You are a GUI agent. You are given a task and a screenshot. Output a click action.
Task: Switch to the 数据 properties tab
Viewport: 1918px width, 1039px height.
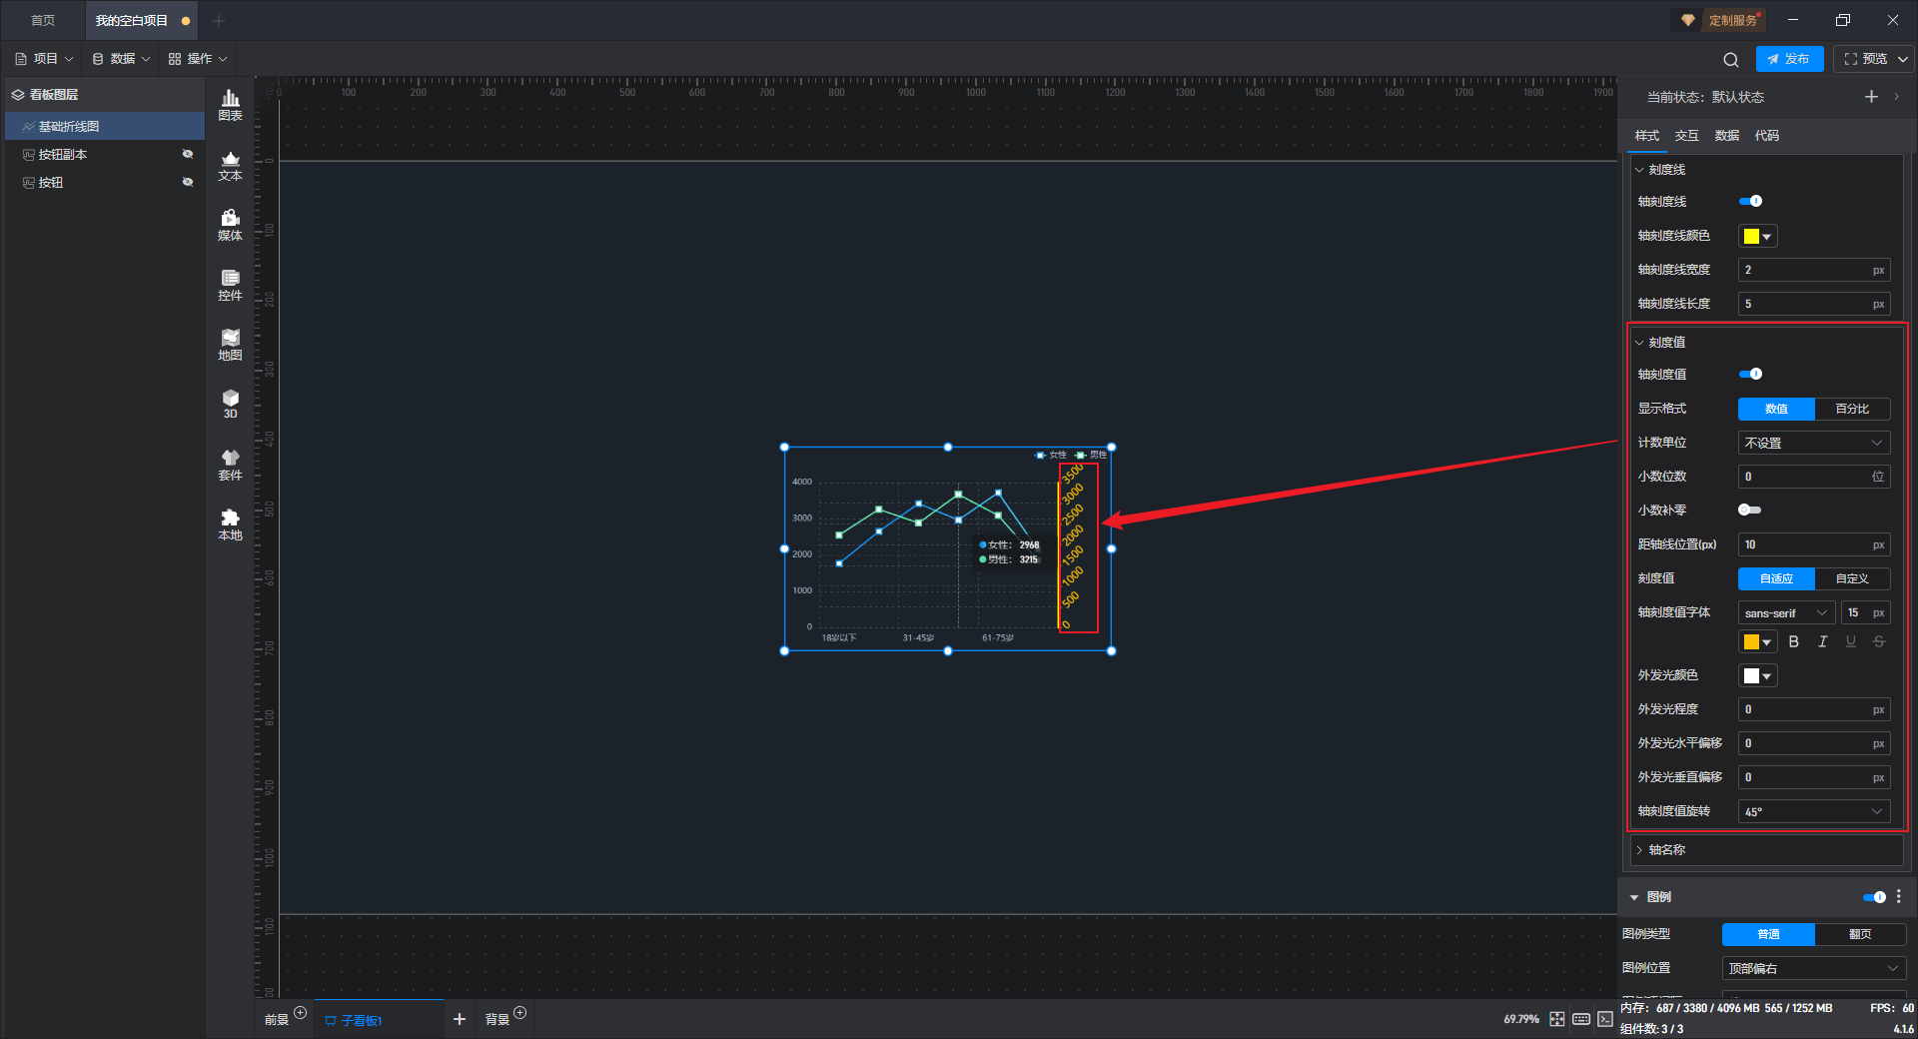click(1727, 136)
